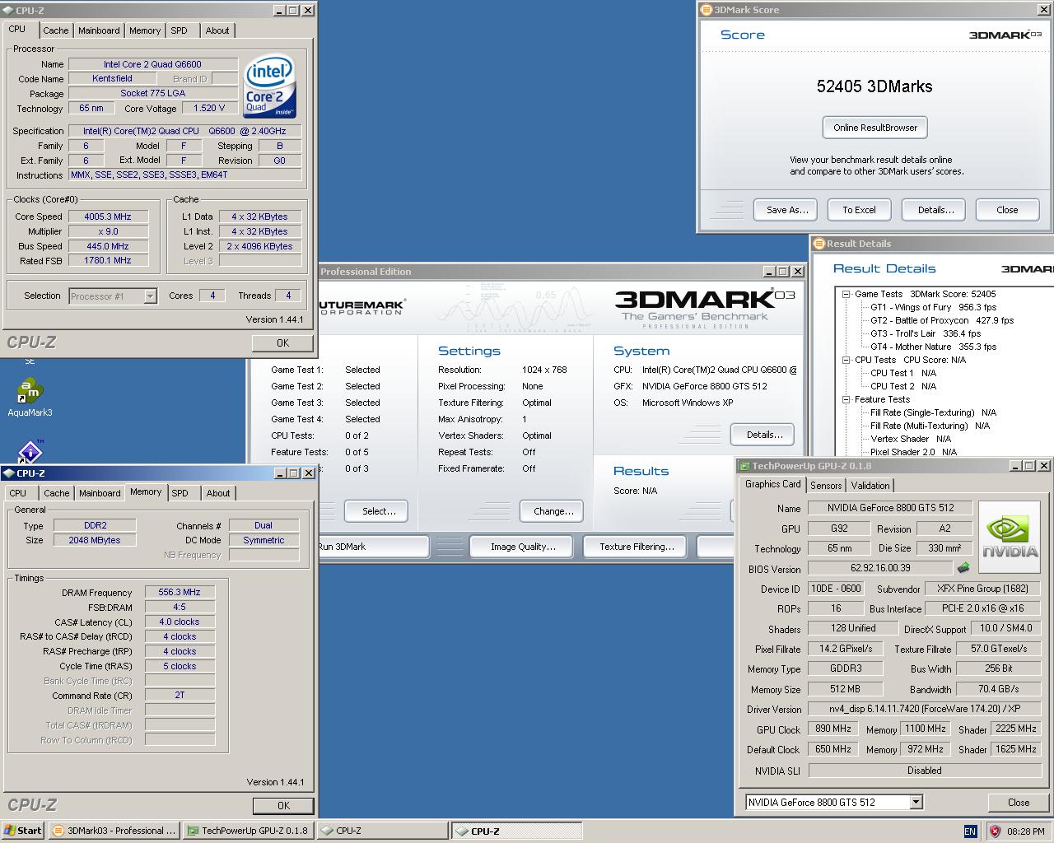This screenshot has height=843, width=1054.
Task: Click Image Quality button in 3DMark03
Action: pyautogui.click(x=523, y=547)
